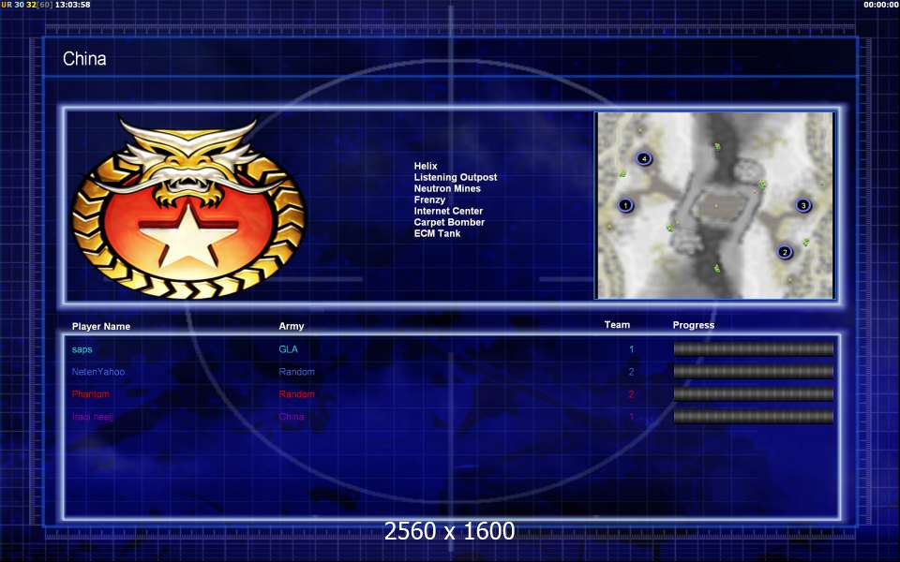Click Frenzy in the unit list
Screen dimensions: 900x562
tap(429, 200)
